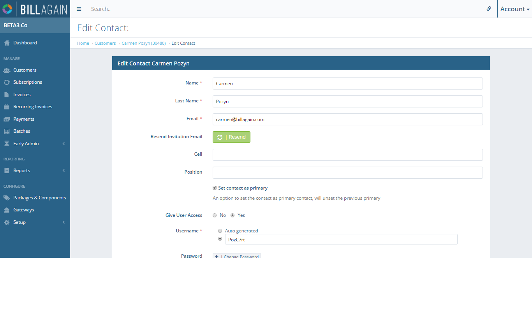Screen dimensions: 532x313
Task: Click the Recurring Invoices calendar icon
Action: (x=7, y=107)
